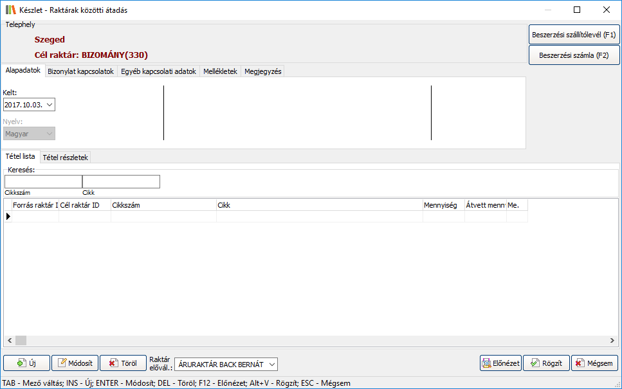Click Beszerzési számla (F2) button
The image size is (622, 389).
pyautogui.click(x=574, y=55)
